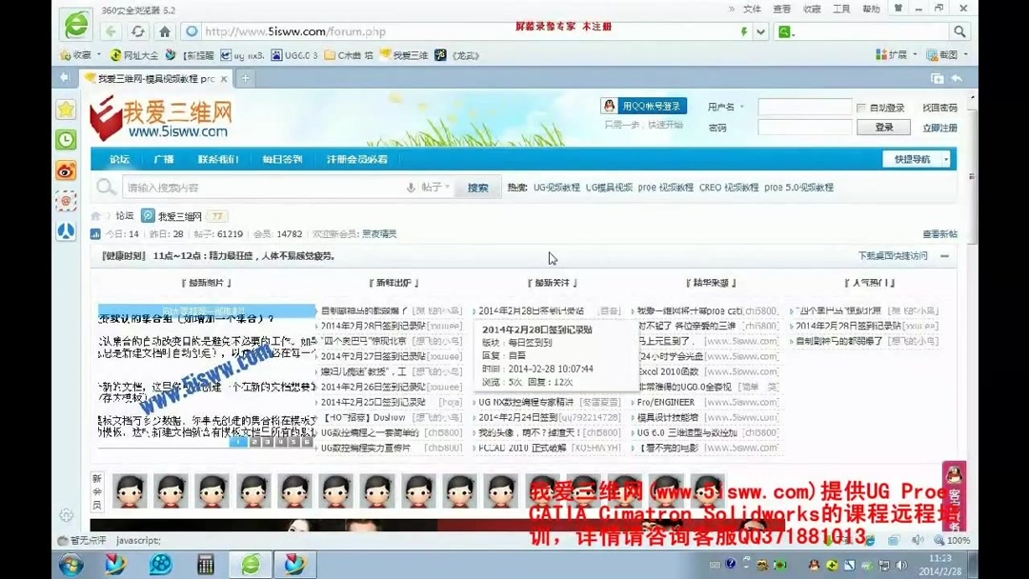Open the Weibo icon in the left sidebar
Image resolution: width=1029 pixels, height=579 pixels.
tap(66, 171)
